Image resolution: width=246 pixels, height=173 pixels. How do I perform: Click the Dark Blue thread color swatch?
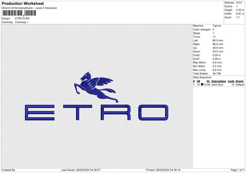(x=202, y=84)
